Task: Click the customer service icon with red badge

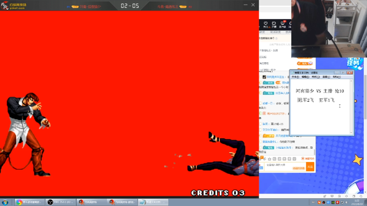Action: pos(283,24)
